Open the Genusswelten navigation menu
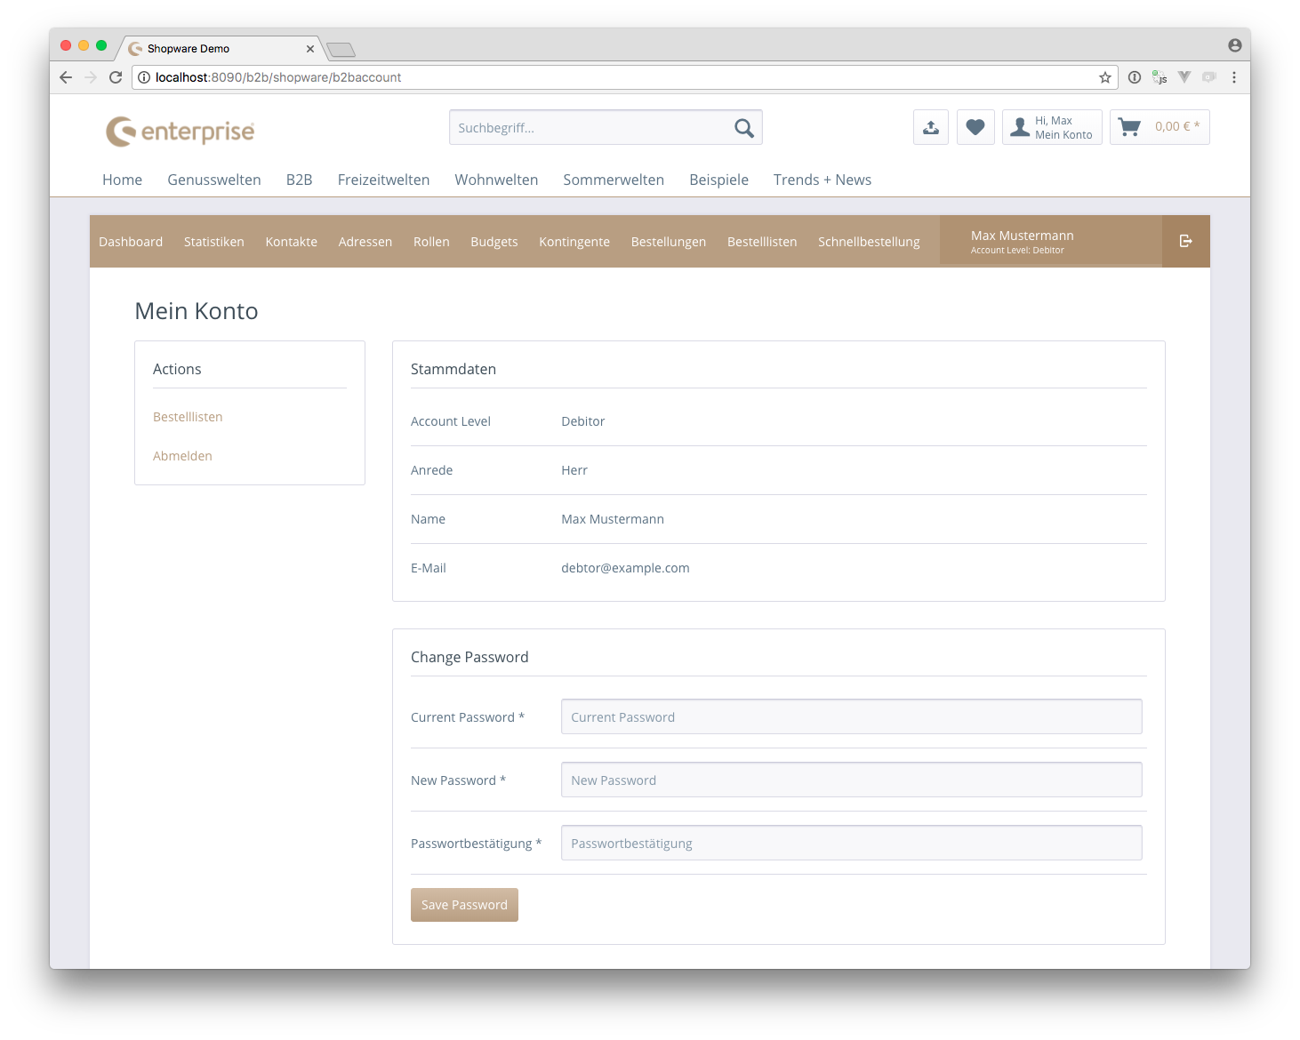 [x=214, y=180]
